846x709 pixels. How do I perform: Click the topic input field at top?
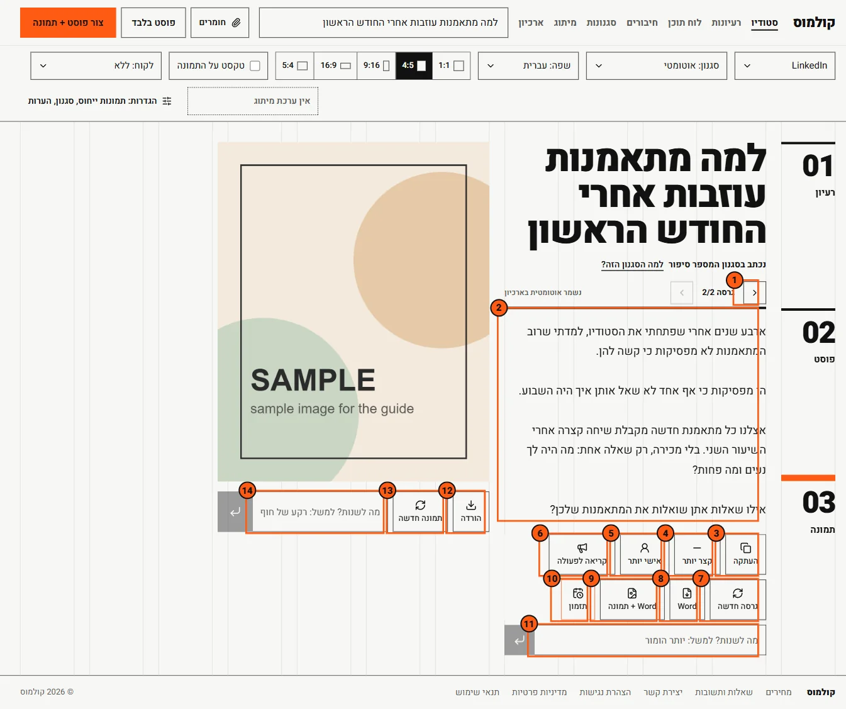pyautogui.click(x=384, y=23)
